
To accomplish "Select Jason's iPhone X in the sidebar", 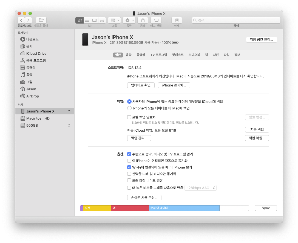I will 45,111.
